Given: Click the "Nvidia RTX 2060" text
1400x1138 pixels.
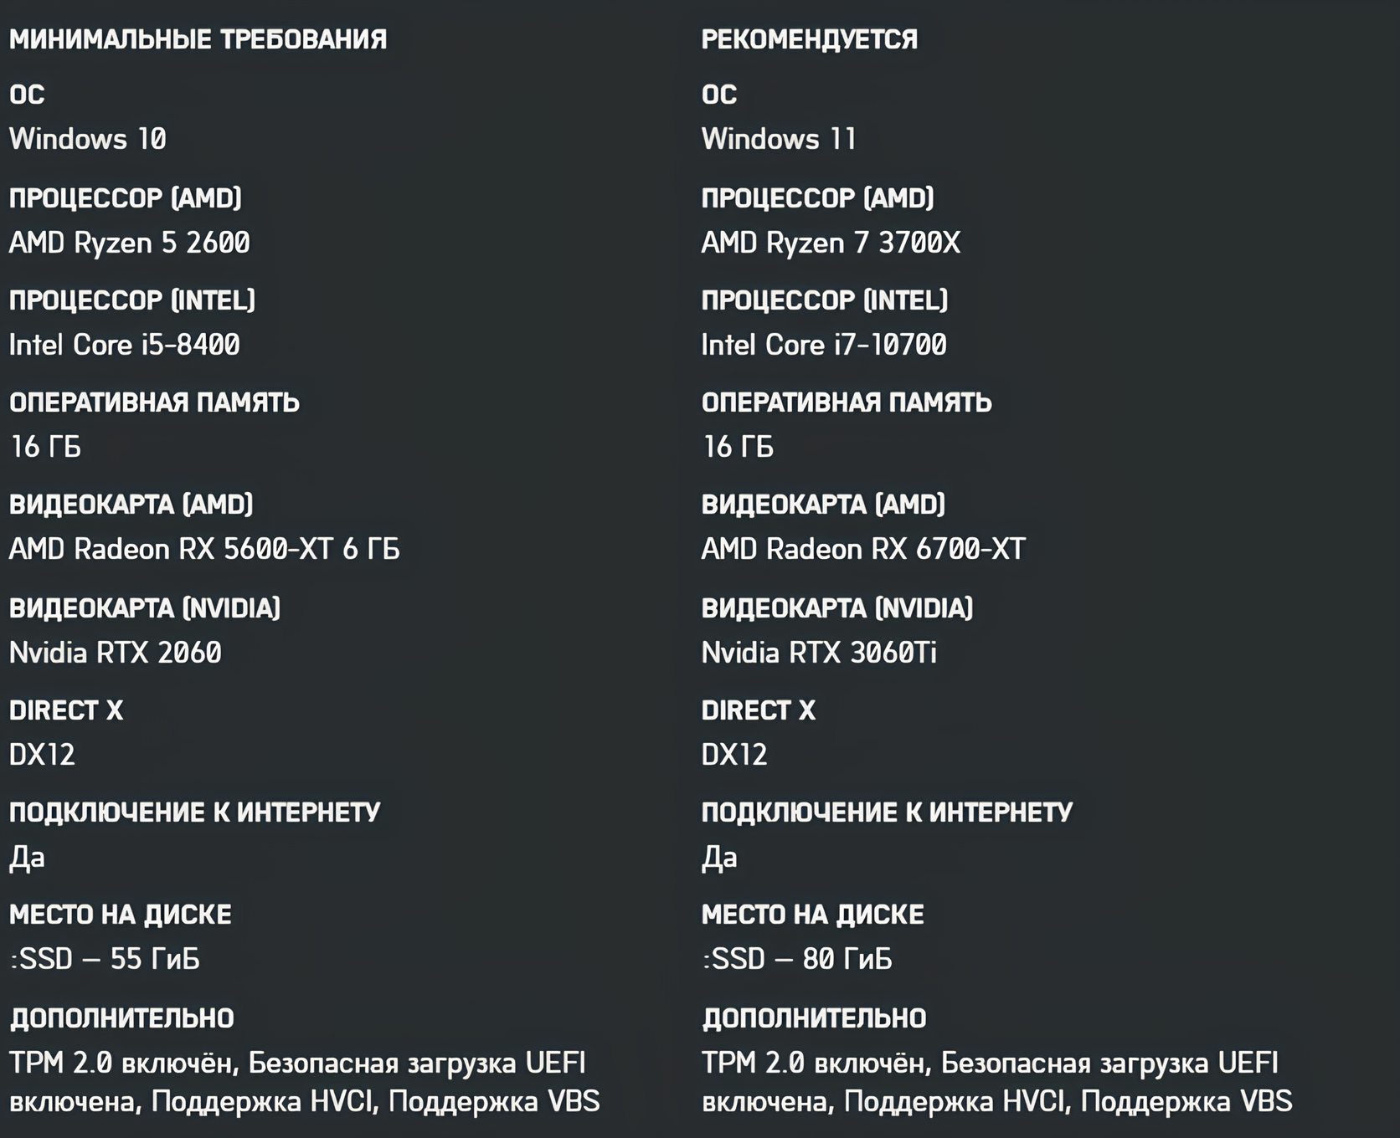Looking at the screenshot, I should point(116,653).
